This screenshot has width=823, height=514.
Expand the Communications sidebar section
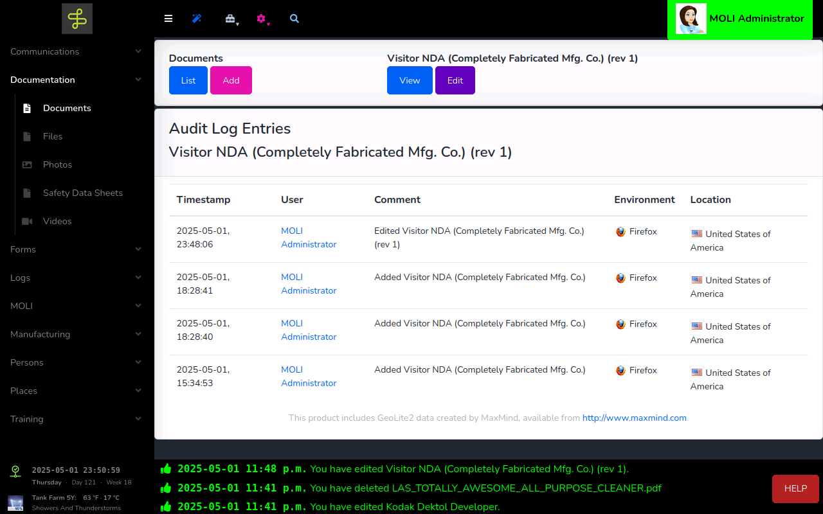(77, 51)
